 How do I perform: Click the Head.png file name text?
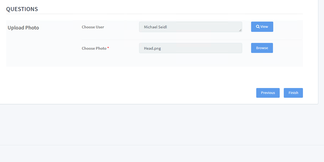coord(152,49)
